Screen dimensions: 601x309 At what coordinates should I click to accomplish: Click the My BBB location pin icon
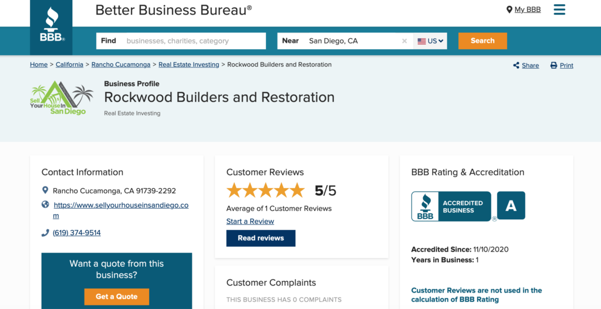pyautogui.click(x=509, y=9)
